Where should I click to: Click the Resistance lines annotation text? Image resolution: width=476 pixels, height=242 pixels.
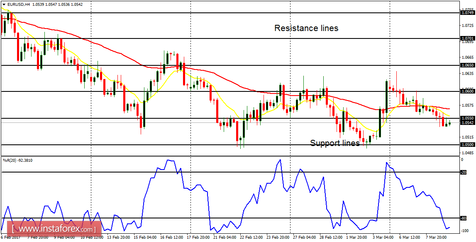click(306, 28)
